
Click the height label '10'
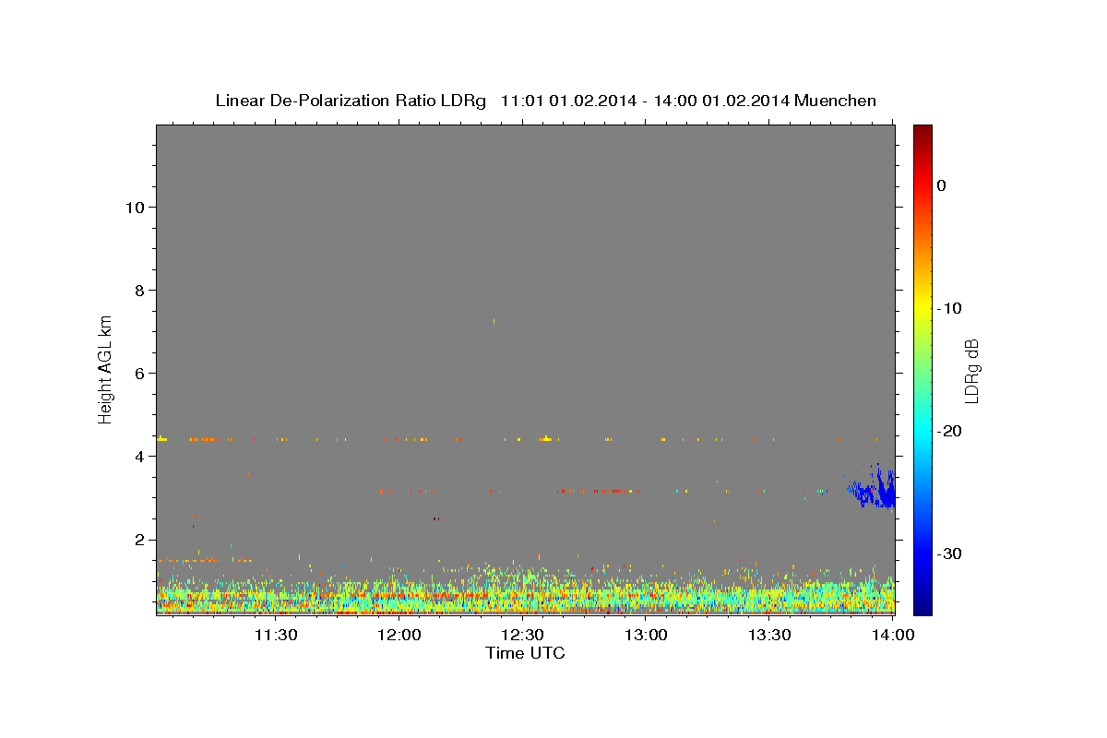coord(134,207)
